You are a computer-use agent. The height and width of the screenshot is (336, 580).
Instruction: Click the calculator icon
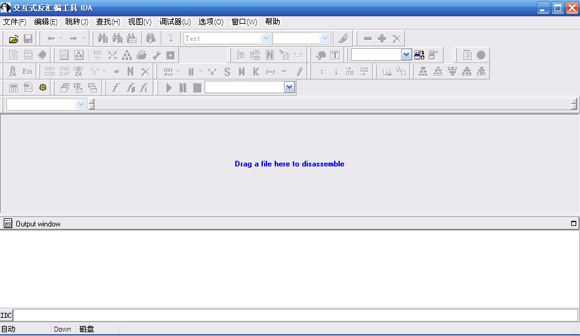[14, 88]
